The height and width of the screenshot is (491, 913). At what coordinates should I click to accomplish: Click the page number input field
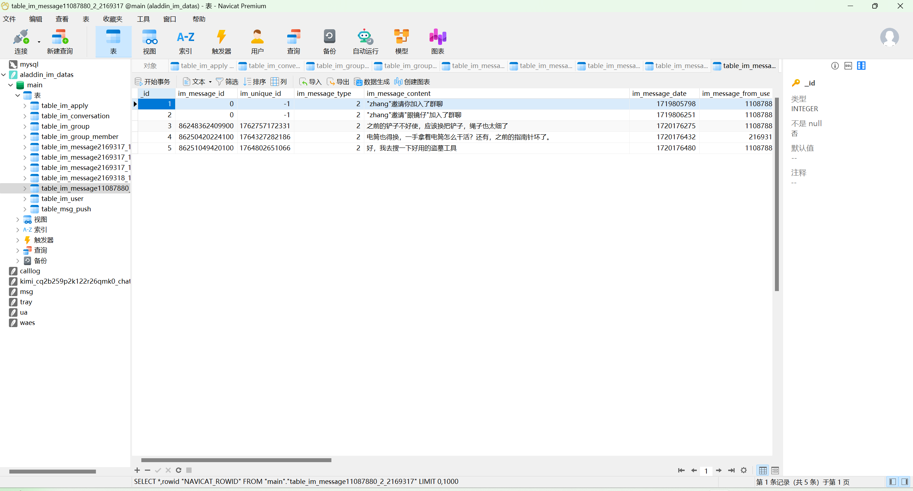[x=706, y=471]
